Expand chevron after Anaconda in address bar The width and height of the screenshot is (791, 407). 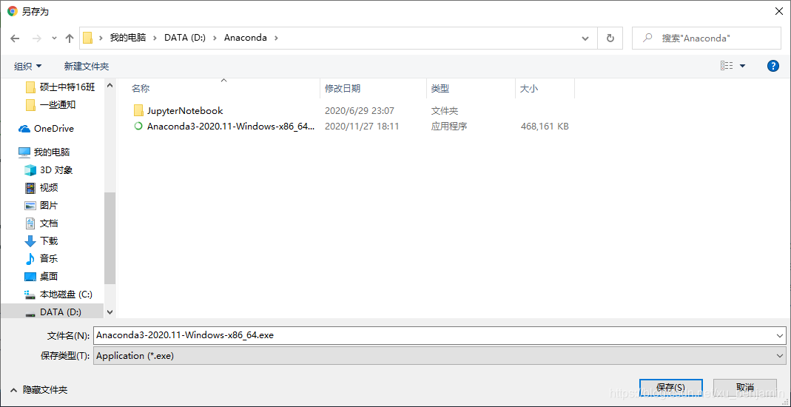pos(276,38)
